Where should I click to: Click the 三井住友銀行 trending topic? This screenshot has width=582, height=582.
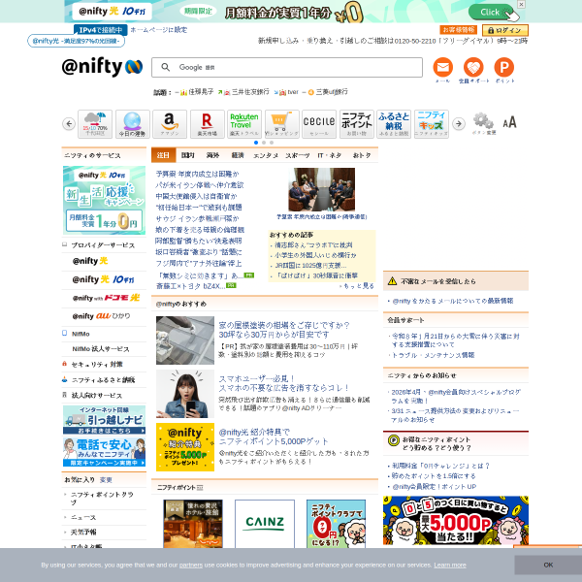click(x=250, y=92)
